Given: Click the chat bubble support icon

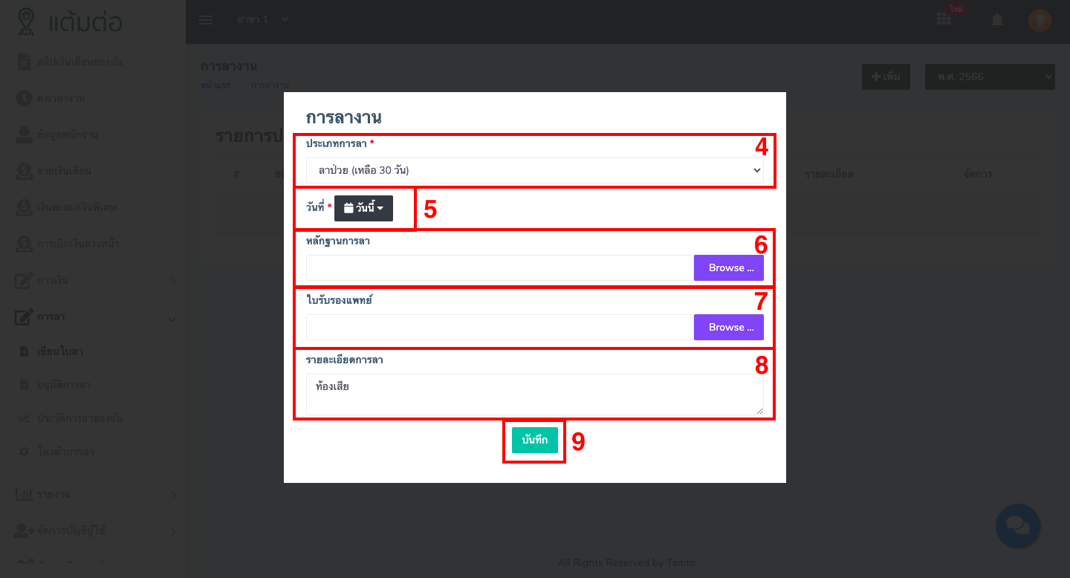Looking at the screenshot, I should click(x=1017, y=526).
